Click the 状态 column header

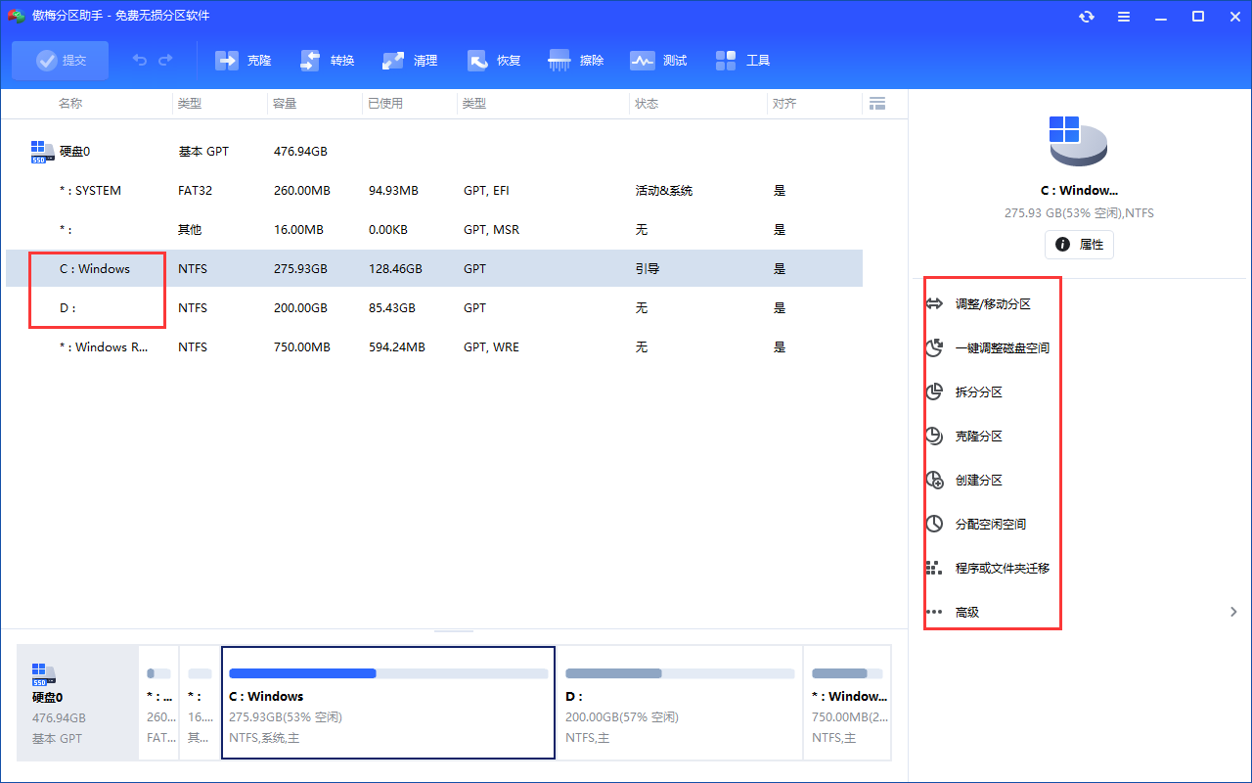[x=647, y=103]
